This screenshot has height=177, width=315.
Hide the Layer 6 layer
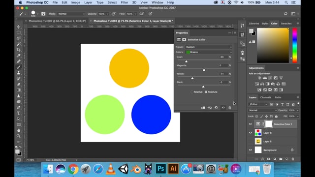tap(251, 133)
